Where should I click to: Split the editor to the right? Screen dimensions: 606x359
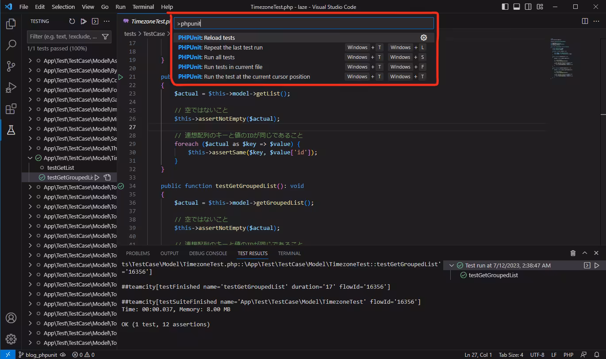coord(585,21)
